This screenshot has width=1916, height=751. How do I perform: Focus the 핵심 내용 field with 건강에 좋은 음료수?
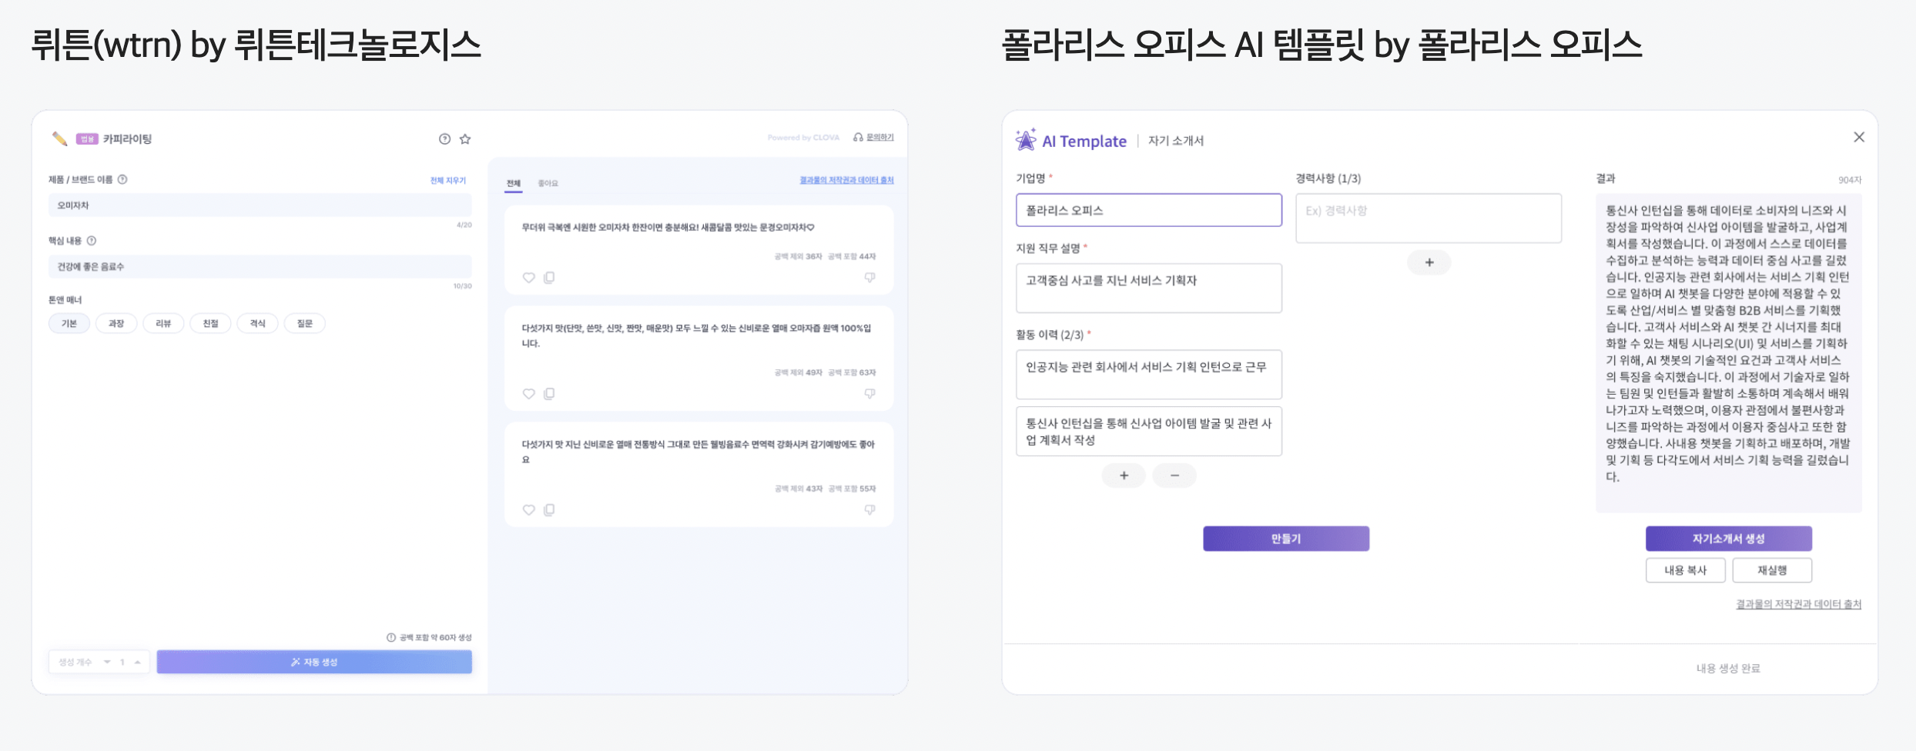(x=260, y=266)
